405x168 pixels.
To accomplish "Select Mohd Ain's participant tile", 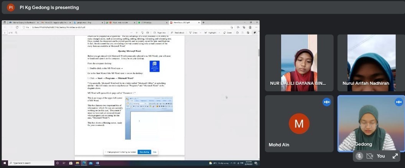I will 299,123.
